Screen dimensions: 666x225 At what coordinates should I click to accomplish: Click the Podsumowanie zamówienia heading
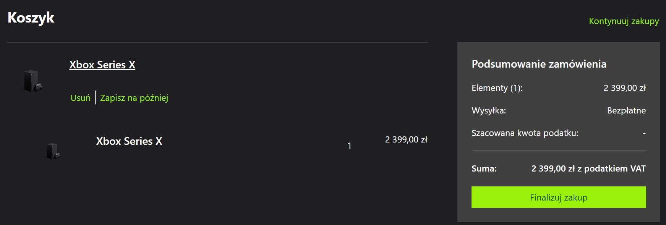(x=539, y=64)
